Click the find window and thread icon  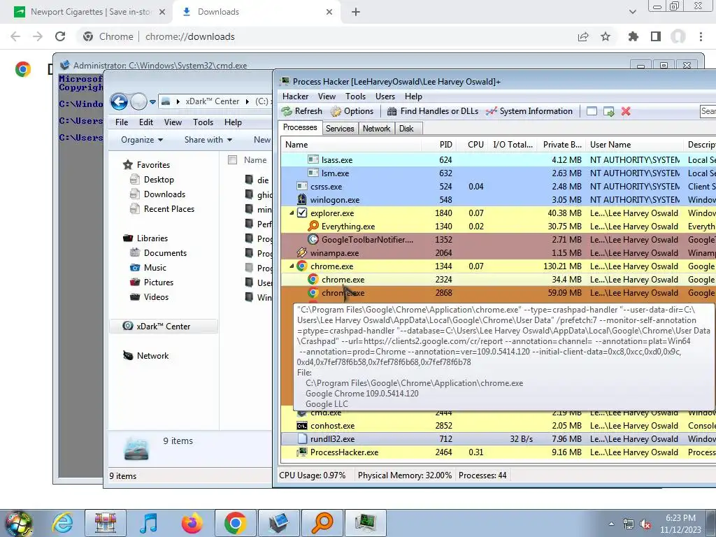coord(609,111)
